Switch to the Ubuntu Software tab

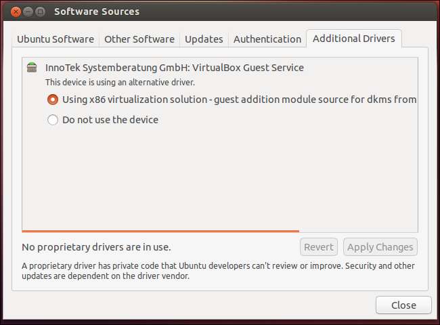(x=56, y=39)
